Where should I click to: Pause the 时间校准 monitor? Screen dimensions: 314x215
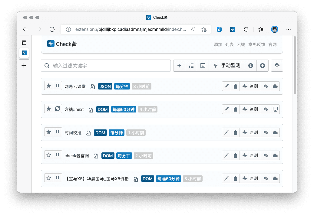[x=58, y=132]
